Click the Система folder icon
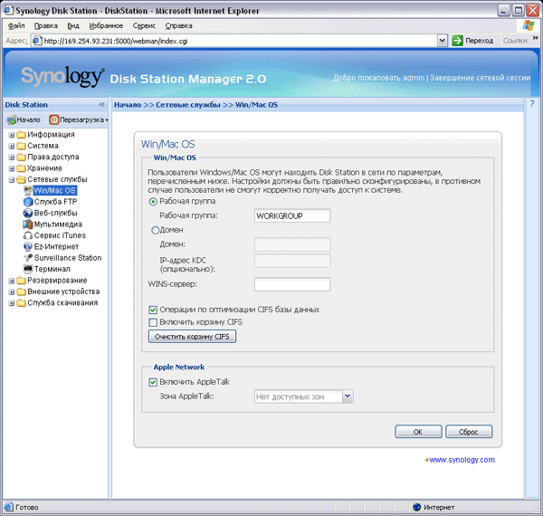This screenshot has height=516, width=543. point(22,146)
